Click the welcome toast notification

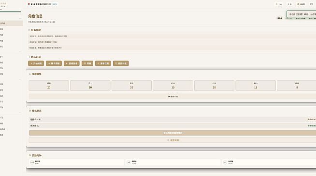(302, 14)
